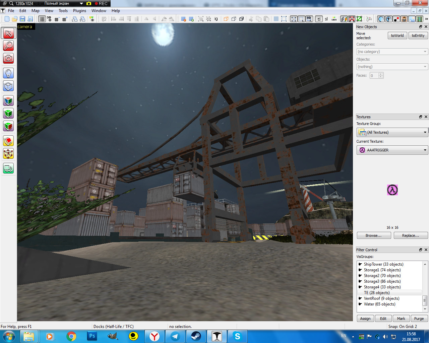Click the AAATRIGGER texture preview thumbnail
The image size is (429, 343).
tap(392, 190)
